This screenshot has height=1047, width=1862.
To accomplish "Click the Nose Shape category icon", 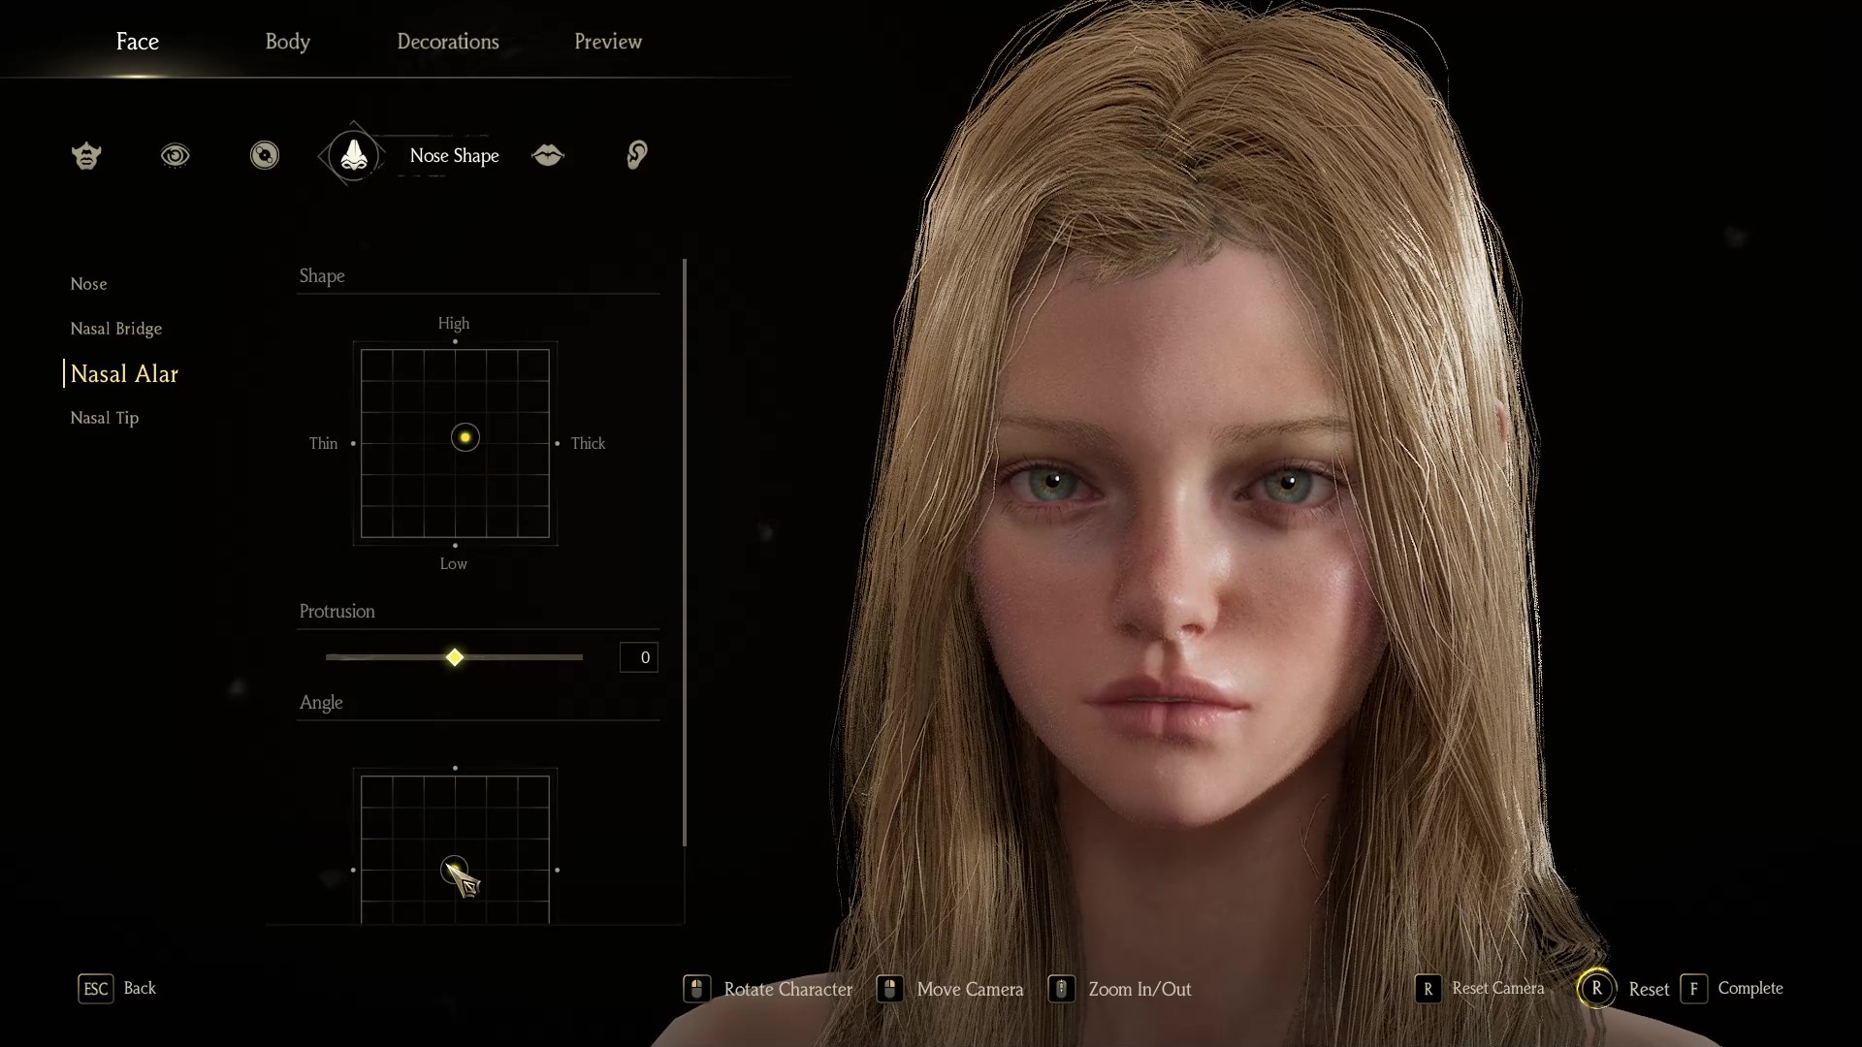I will 353,155.
